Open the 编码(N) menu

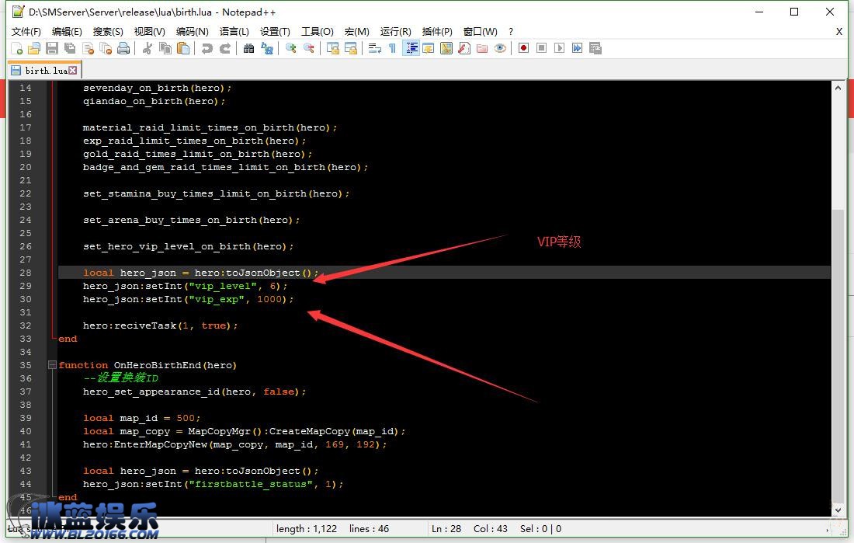pos(193,32)
